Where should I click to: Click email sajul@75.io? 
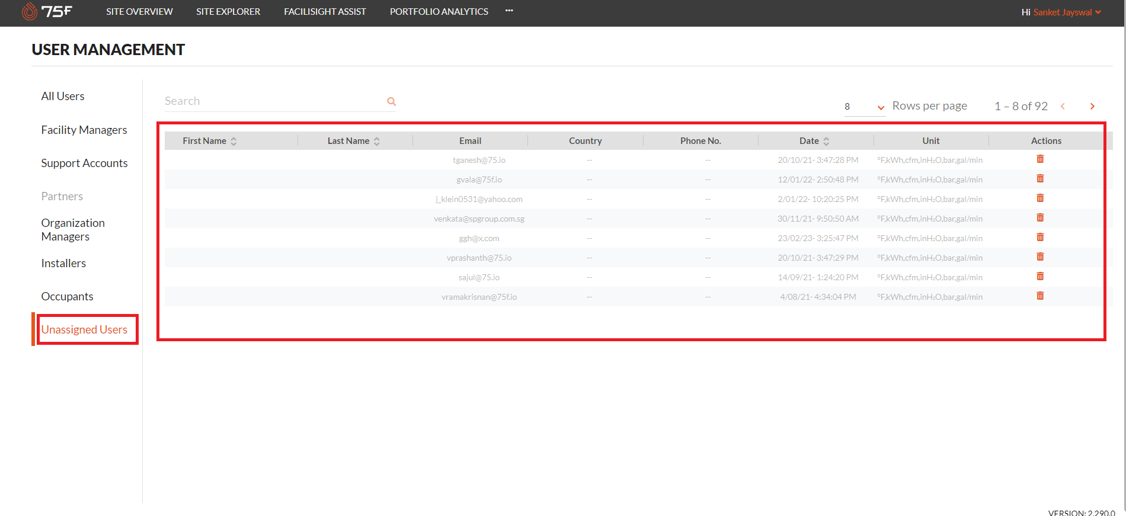[479, 277]
